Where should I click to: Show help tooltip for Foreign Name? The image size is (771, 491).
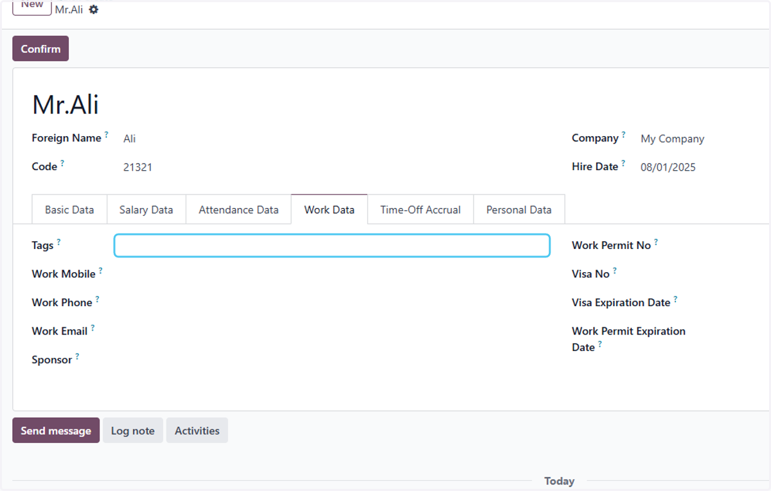pos(107,134)
